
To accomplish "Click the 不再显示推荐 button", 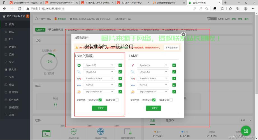I will point(171,48).
